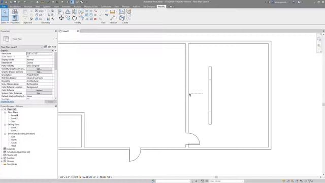Click the Cope geometry tool
Screen dimensions: 325x183
(40, 11)
